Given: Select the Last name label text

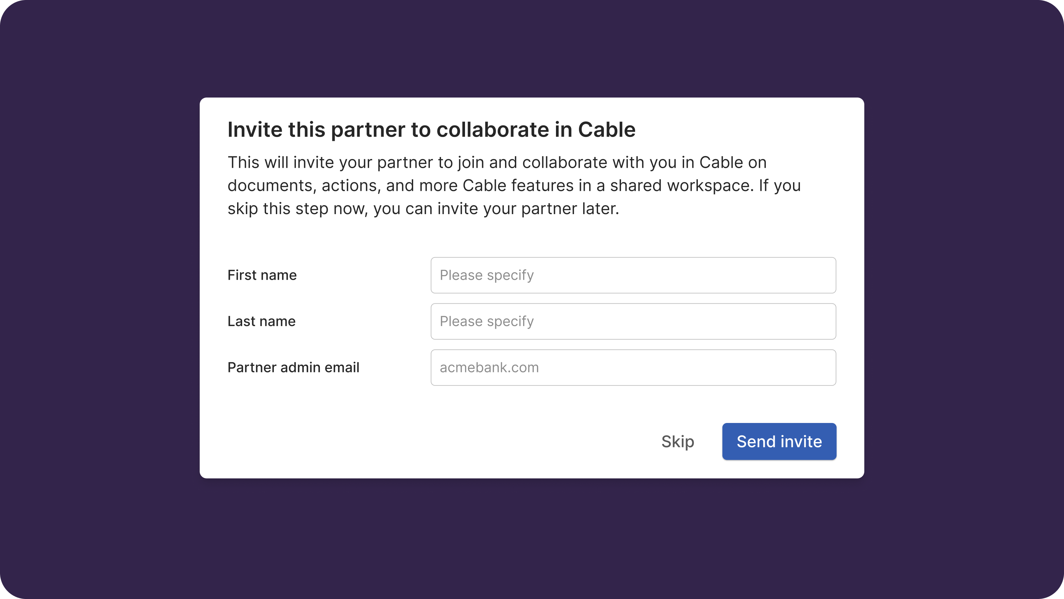Looking at the screenshot, I should coord(261,322).
